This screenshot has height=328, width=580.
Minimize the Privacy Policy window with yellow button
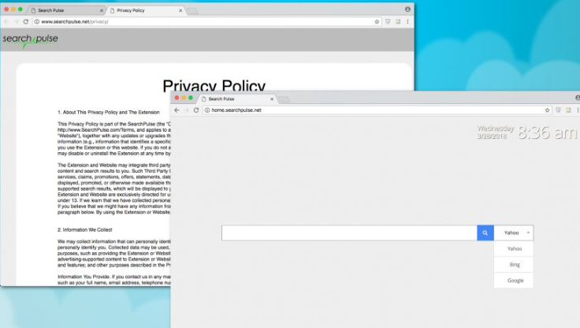13,9
